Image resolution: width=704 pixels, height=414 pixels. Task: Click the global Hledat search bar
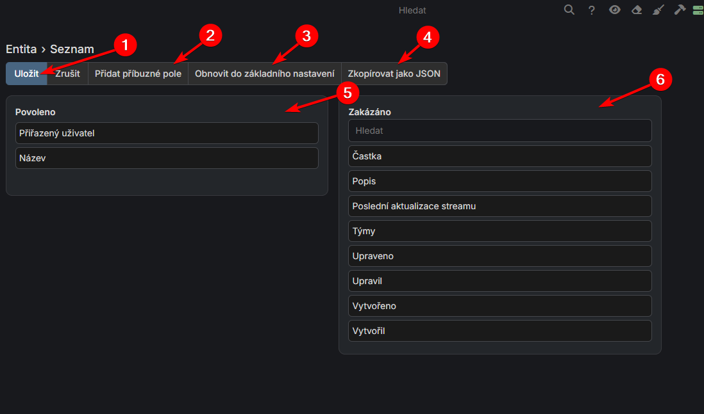coord(412,10)
